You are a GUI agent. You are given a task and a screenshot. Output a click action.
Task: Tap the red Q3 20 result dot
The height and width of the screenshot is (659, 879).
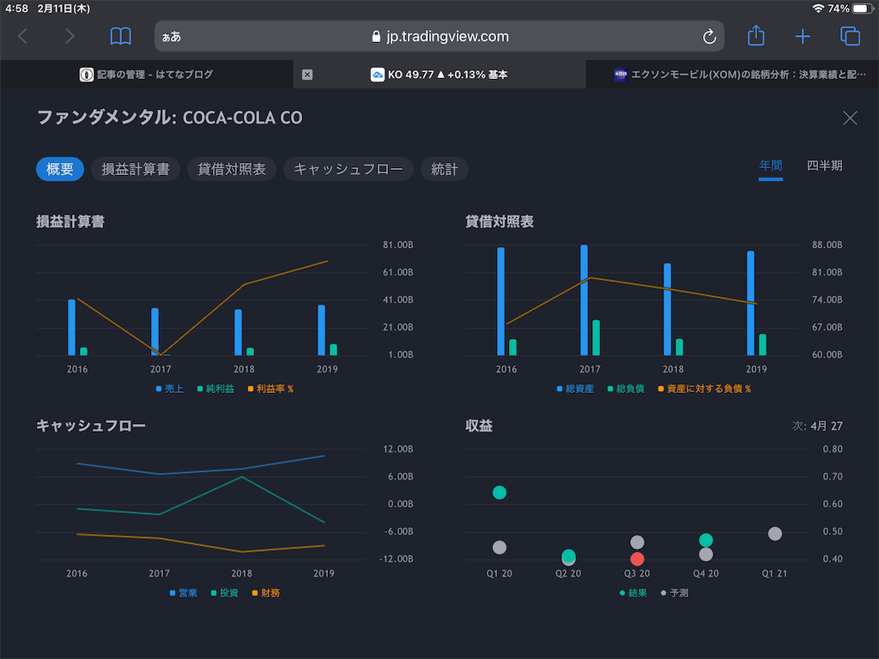tap(637, 559)
